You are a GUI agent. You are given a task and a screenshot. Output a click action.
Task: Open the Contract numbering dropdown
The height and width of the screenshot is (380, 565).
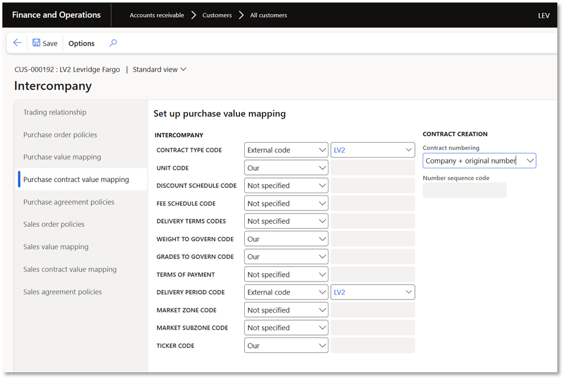529,161
